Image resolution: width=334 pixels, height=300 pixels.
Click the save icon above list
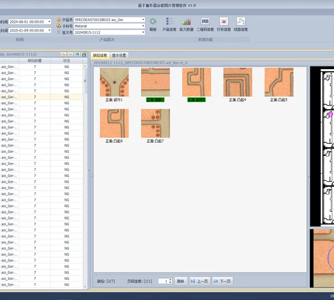(x=85, y=54)
